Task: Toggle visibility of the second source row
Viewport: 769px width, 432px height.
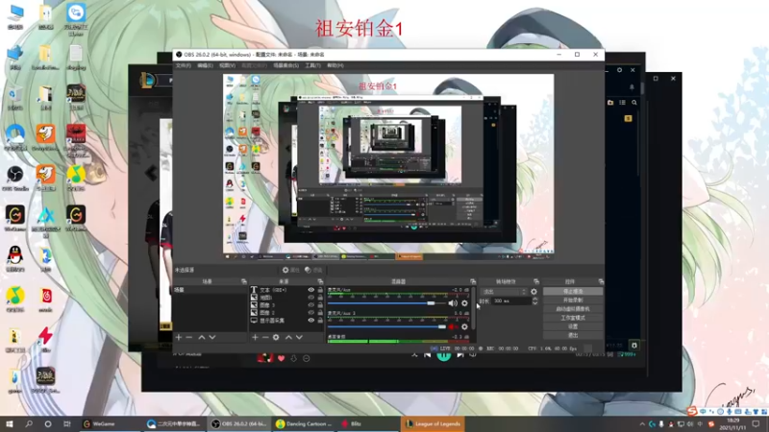Action: (310, 298)
